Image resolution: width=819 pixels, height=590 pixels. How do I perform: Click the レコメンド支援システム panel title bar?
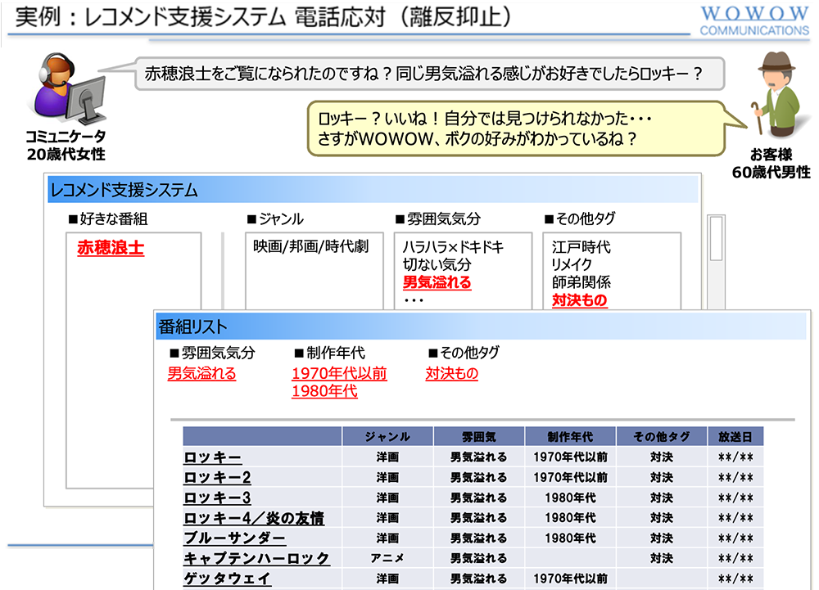click(x=373, y=189)
